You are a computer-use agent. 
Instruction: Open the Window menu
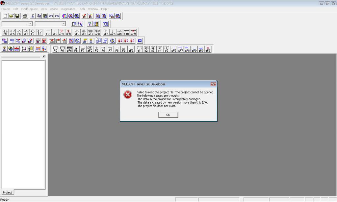(93, 9)
